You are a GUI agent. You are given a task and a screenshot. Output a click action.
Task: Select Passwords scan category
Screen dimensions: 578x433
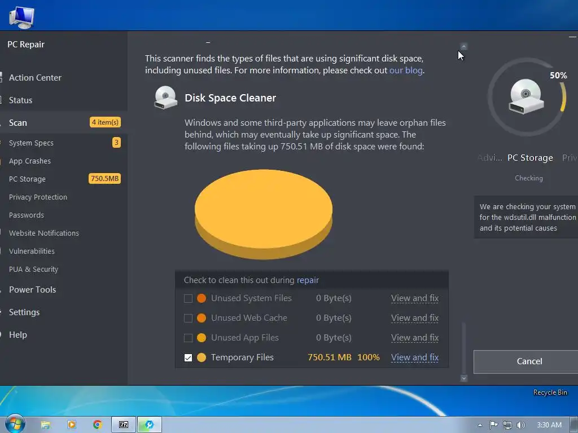click(27, 215)
